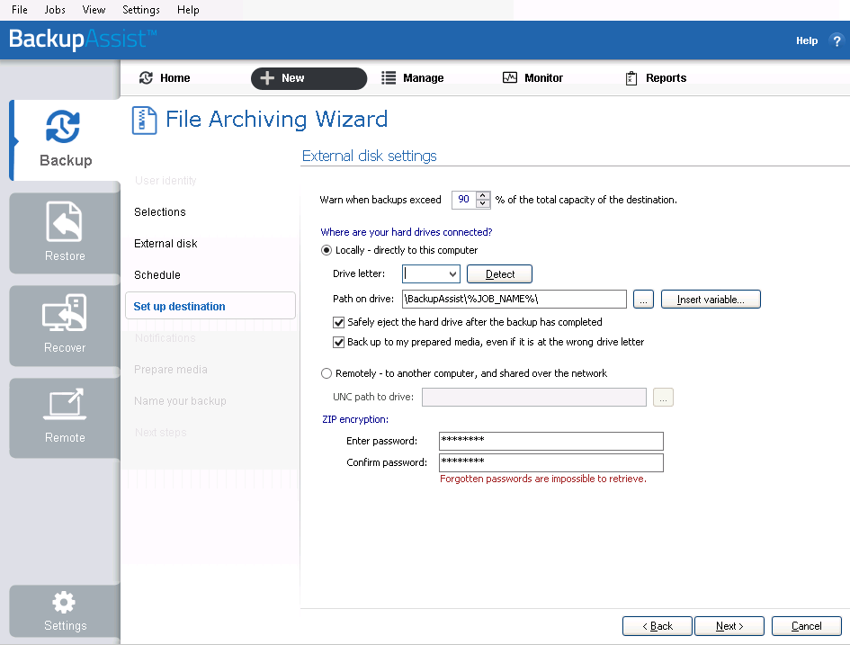Click the Prepare media wizard step
The height and width of the screenshot is (645, 850).
[x=171, y=369]
